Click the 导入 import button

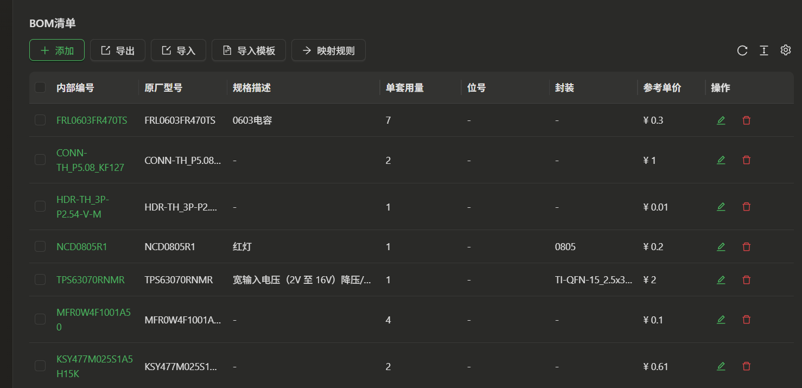(178, 50)
